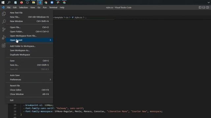The height and width of the screenshot is (118, 211).
Task: Choose Close Editor
Action: click(x=29, y=90)
